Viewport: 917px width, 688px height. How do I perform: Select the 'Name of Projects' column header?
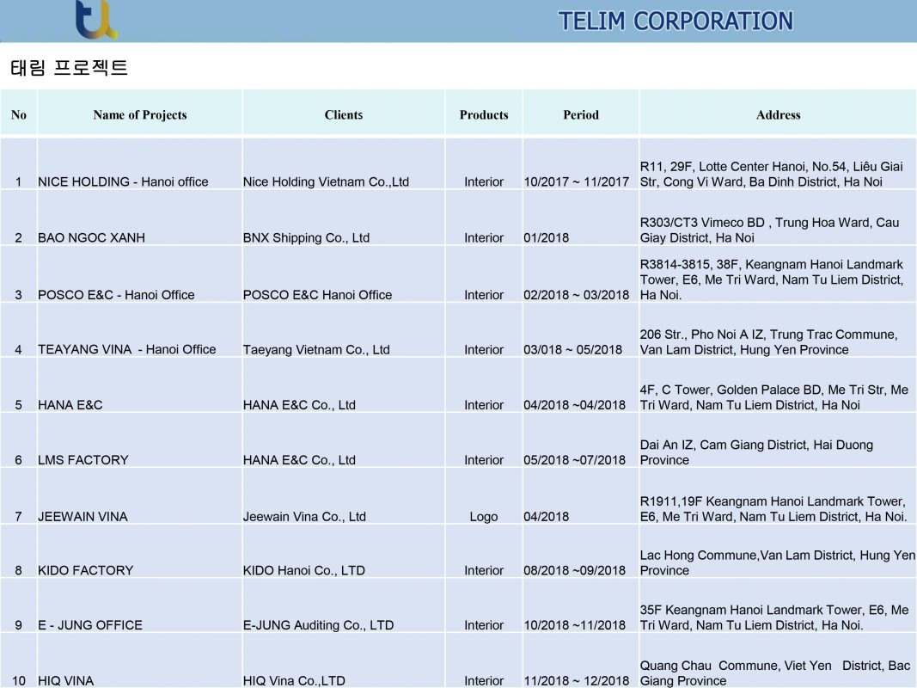point(139,114)
